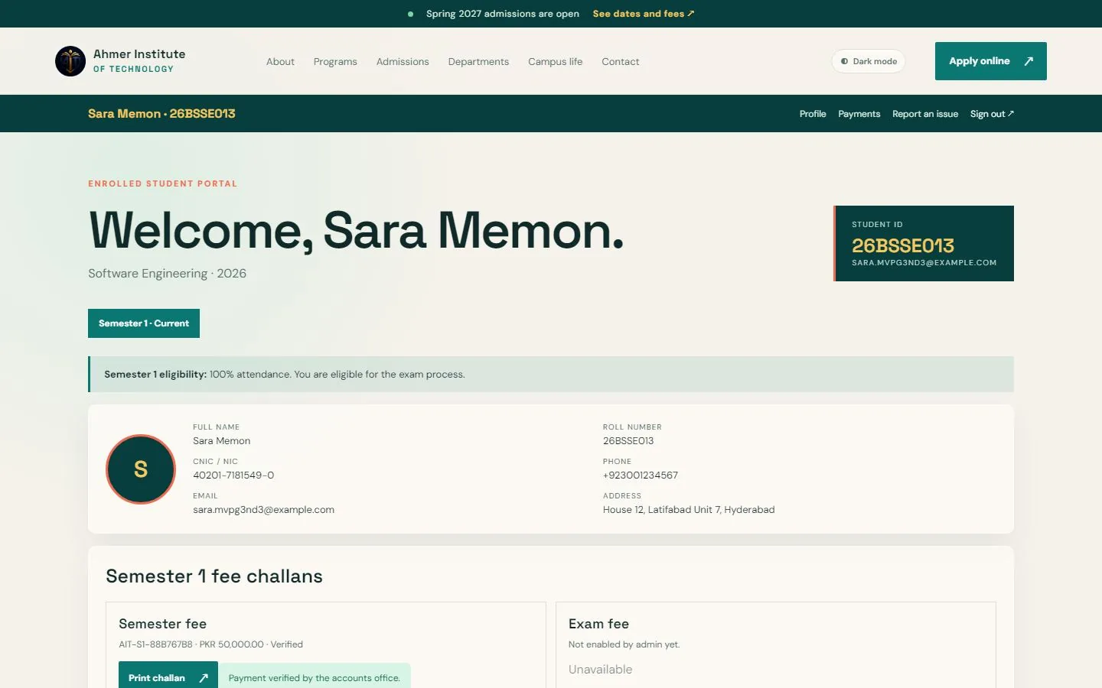This screenshot has width=1102, height=688.
Task: Go to Payments in the student bar
Action: [859, 114]
